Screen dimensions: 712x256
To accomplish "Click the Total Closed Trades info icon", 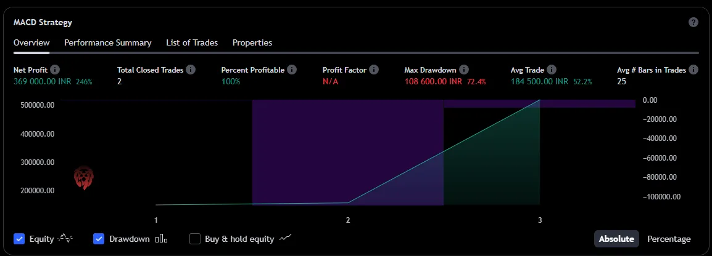I will click(191, 70).
